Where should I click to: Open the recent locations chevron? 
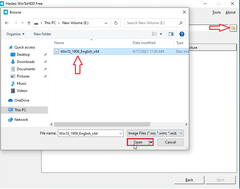[23, 23]
